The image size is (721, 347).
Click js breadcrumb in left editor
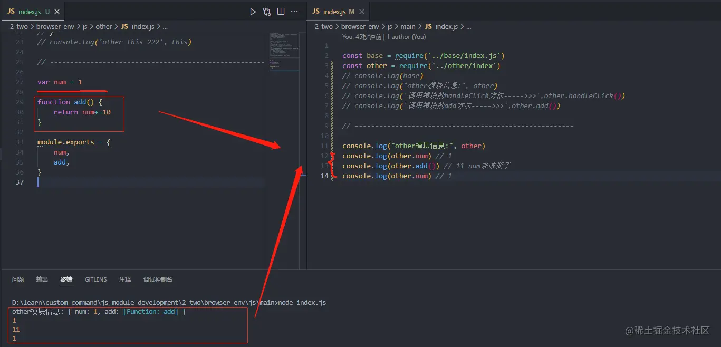coord(84,26)
